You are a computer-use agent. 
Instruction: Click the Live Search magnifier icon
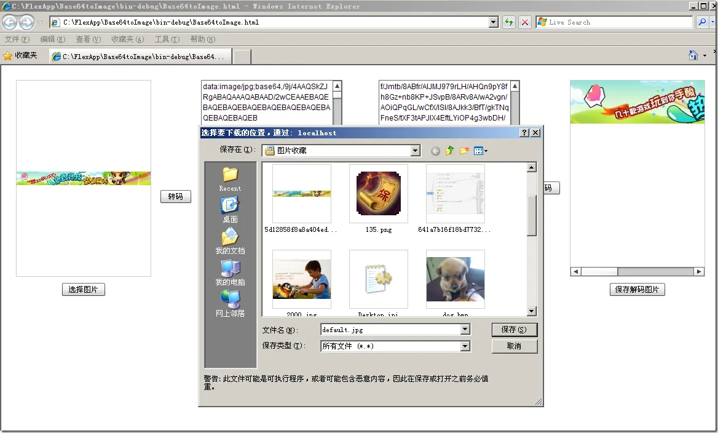703,22
